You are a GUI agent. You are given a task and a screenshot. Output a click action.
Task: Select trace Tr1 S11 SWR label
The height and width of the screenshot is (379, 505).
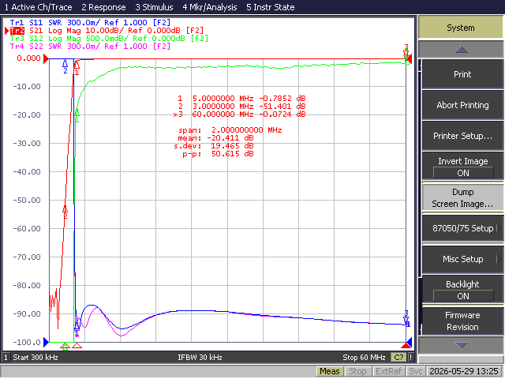[90, 23]
